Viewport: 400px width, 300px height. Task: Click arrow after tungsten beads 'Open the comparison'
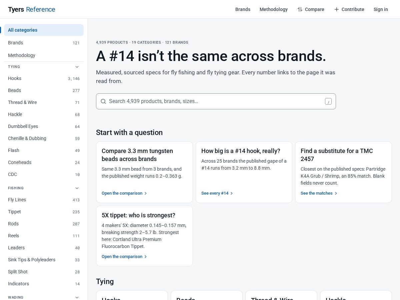pos(145,193)
